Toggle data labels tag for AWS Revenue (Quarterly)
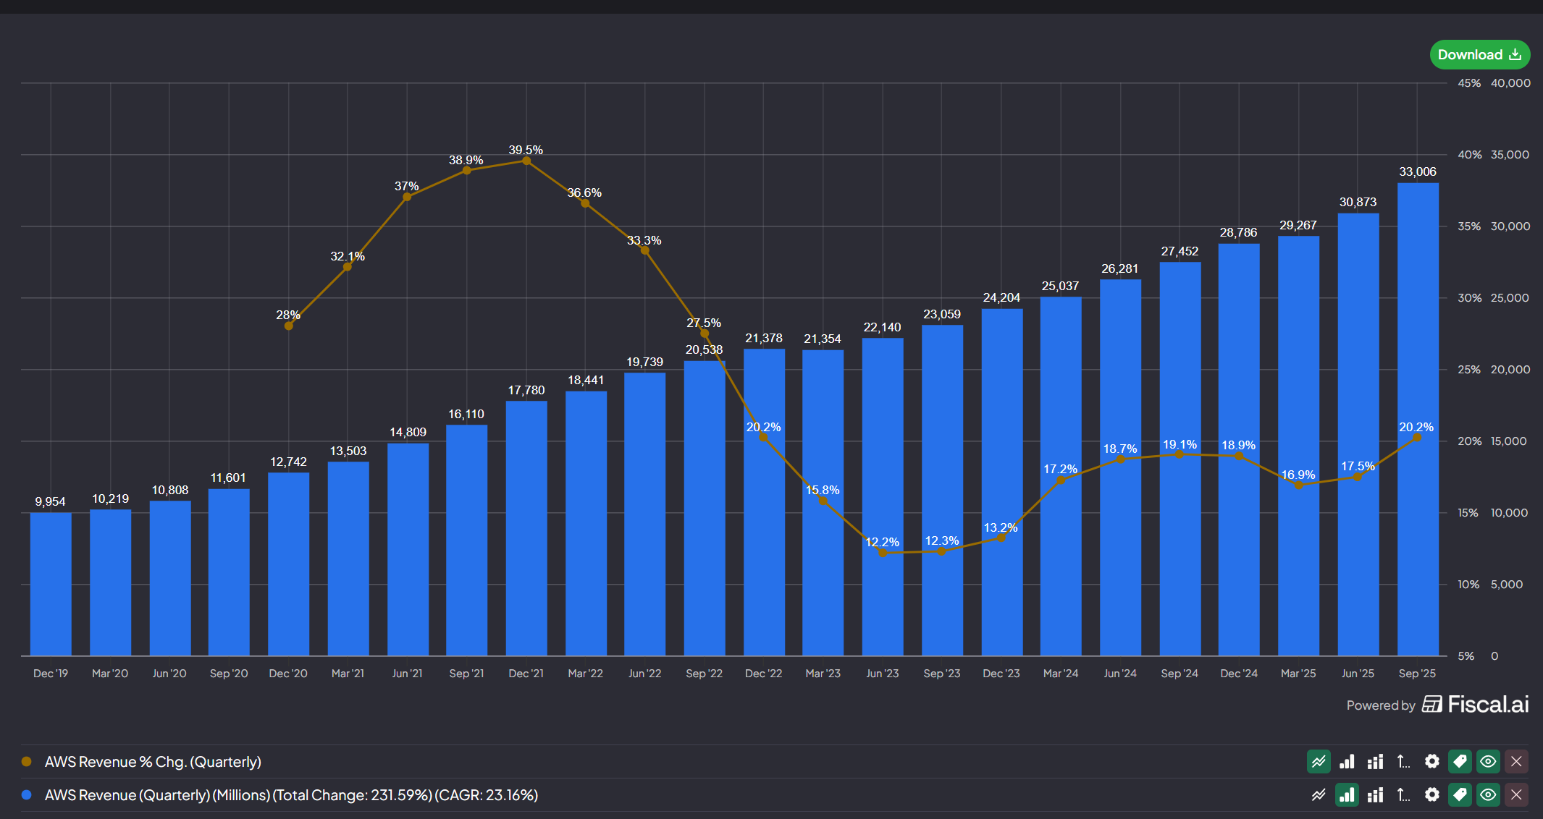Viewport: 1543px width, 819px height. (1460, 794)
